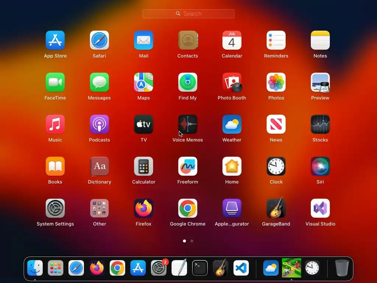377x283 pixels.
Task: Select the first Launchpad page dot
Action: click(184, 241)
